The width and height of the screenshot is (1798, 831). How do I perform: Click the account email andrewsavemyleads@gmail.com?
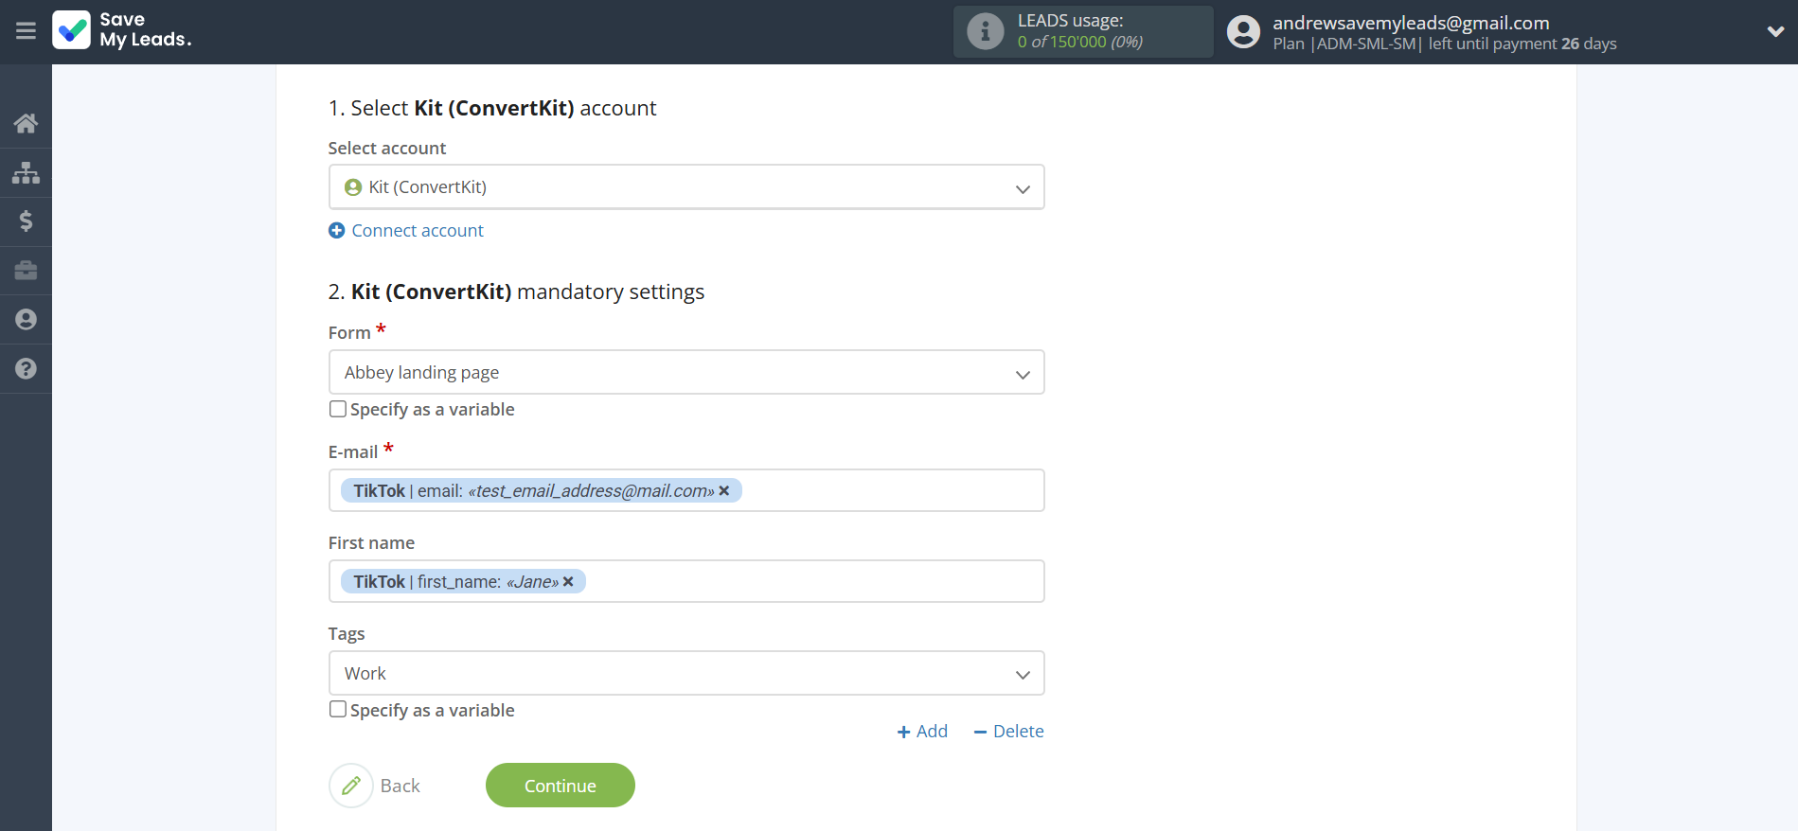click(1411, 23)
